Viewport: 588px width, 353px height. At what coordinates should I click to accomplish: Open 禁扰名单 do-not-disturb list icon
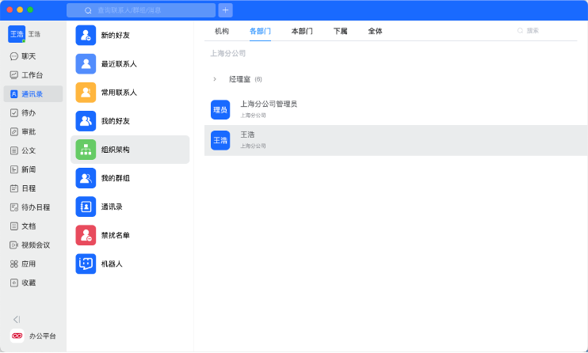tap(86, 235)
